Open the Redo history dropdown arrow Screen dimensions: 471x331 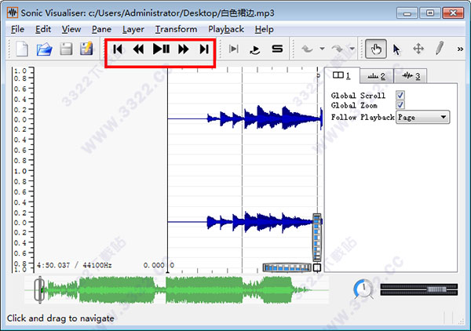point(352,49)
